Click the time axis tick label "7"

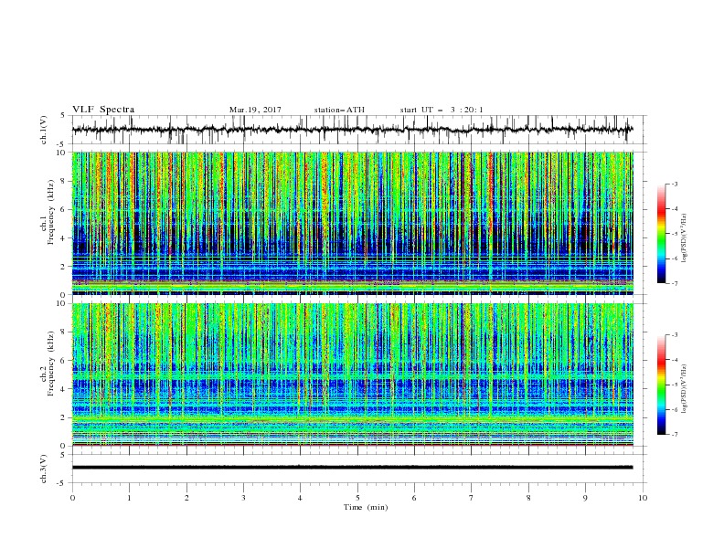472,498
